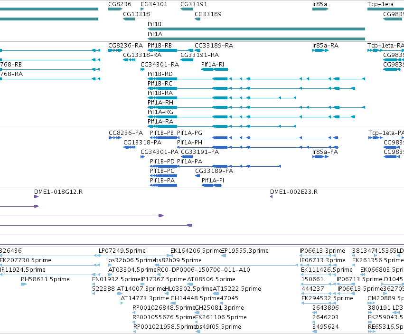Screen dimensions: 404x334
Task: Click EST AT03304.5prime
Action: [x=132, y=270]
